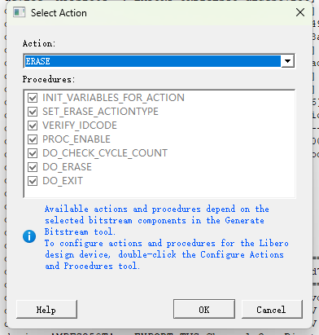Viewport: 319px width, 335px height.
Task: Click the OK button
Action: pyautogui.click(x=204, y=309)
